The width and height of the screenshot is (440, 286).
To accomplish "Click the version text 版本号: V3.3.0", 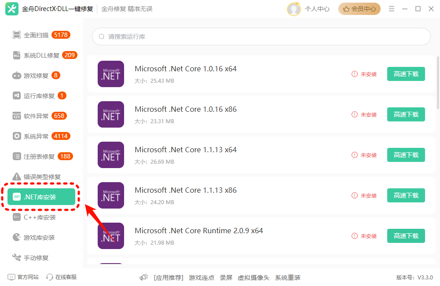I will 414,278.
